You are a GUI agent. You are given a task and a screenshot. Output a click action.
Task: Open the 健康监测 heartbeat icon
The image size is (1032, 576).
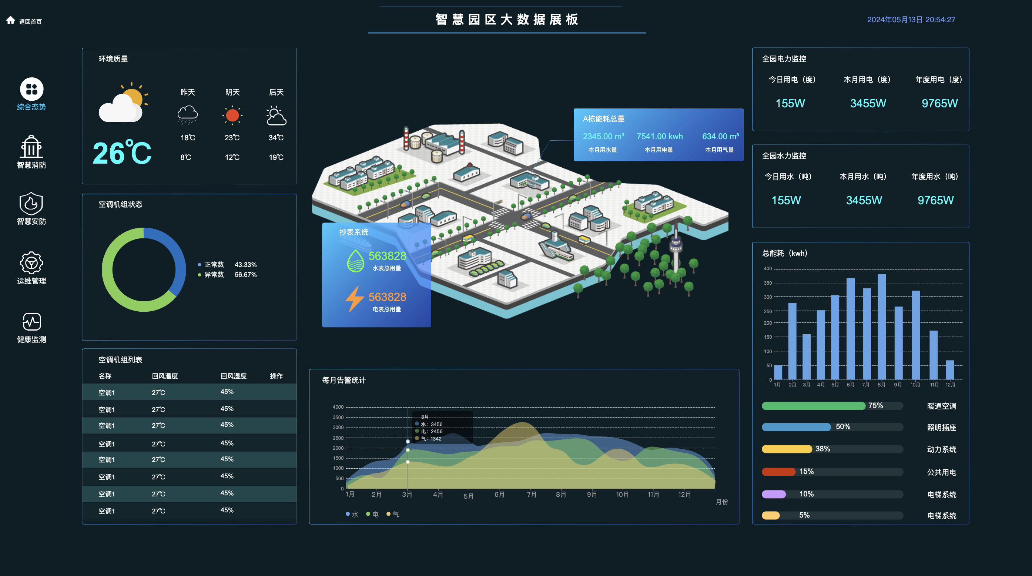(x=31, y=321)
